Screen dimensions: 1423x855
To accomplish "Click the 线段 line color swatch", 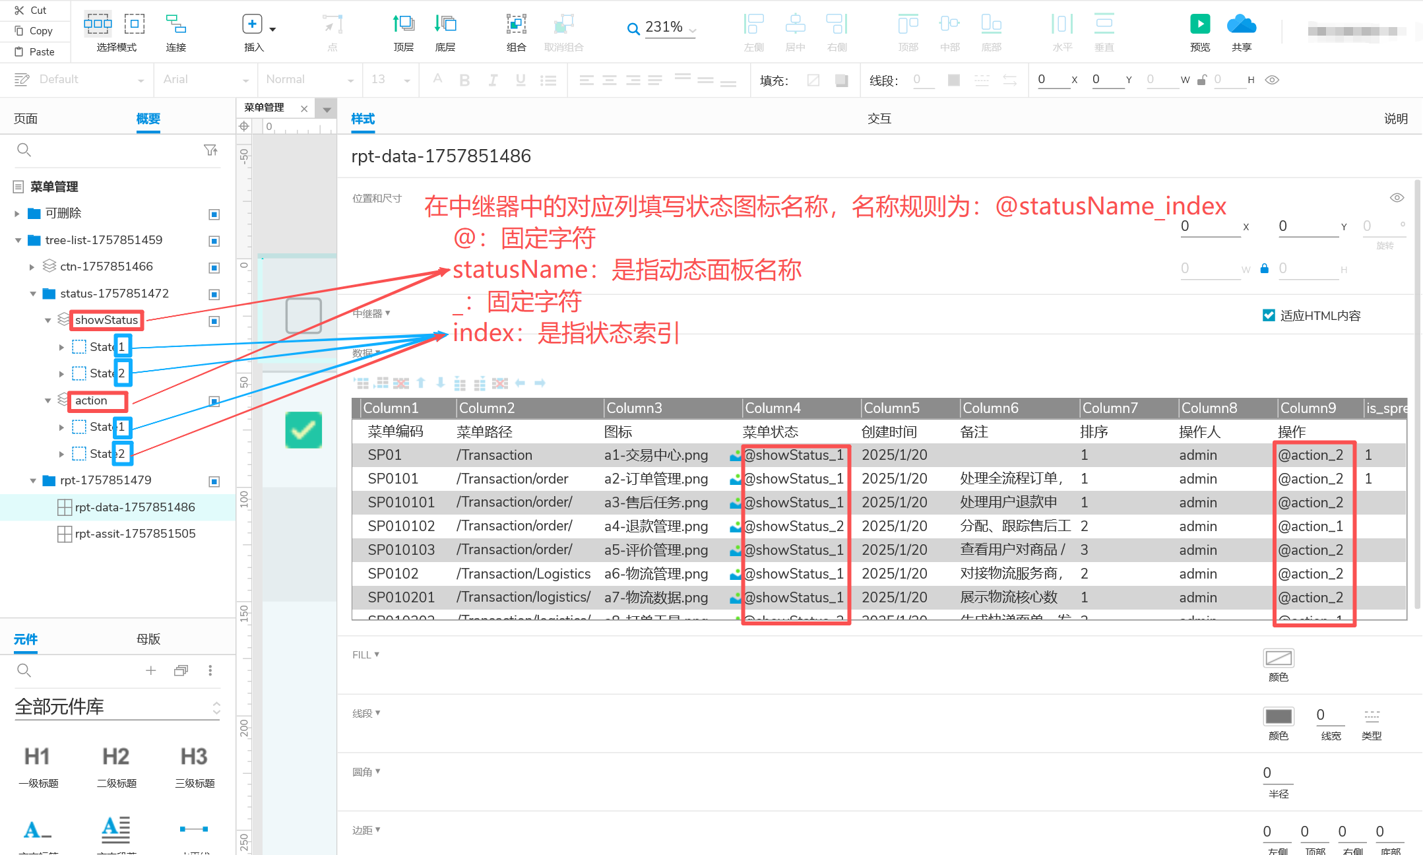I will (x=953, y=80).
